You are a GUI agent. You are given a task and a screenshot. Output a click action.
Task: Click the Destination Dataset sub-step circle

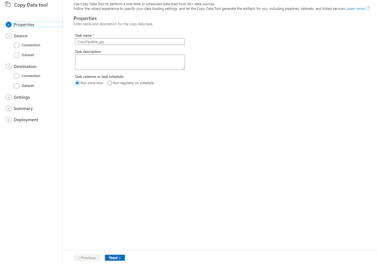click(x=16, y=86)
